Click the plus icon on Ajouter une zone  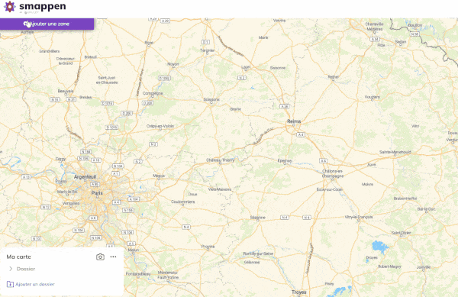pyautogui.click(x=26, y=24)
